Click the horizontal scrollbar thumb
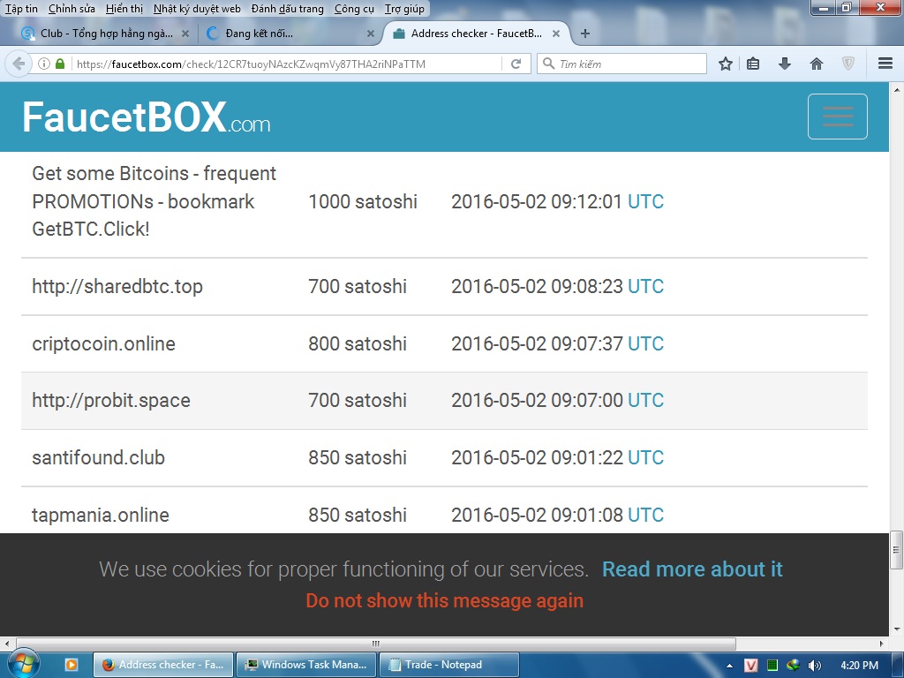Viewport: 904px width, 678px height. pos(376,643)
